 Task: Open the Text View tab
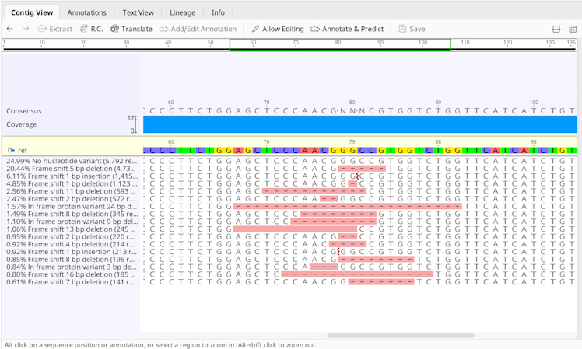pyautogui.click(x=138, y=12)
